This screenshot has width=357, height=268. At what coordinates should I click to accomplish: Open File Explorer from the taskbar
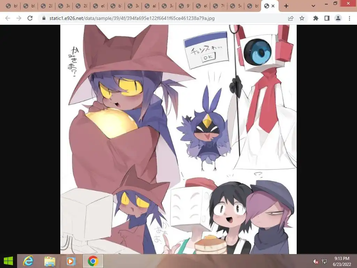pos(50,261)
